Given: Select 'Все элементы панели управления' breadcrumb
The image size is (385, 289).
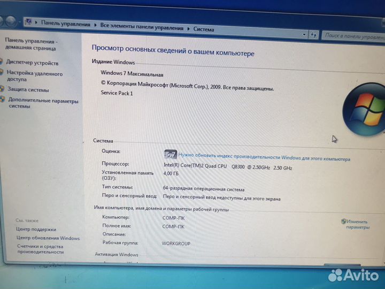Looking at the screenshot, I should [142, 27].
